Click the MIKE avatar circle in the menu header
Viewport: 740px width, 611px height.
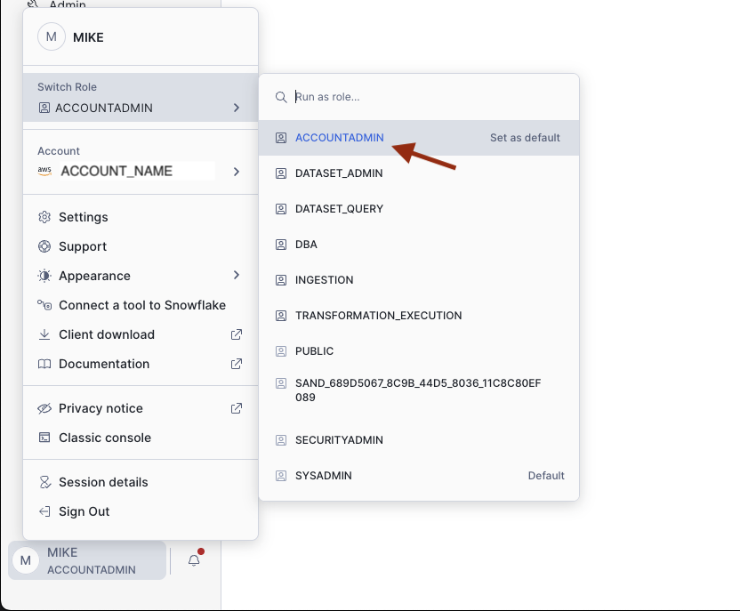[52, 36]
